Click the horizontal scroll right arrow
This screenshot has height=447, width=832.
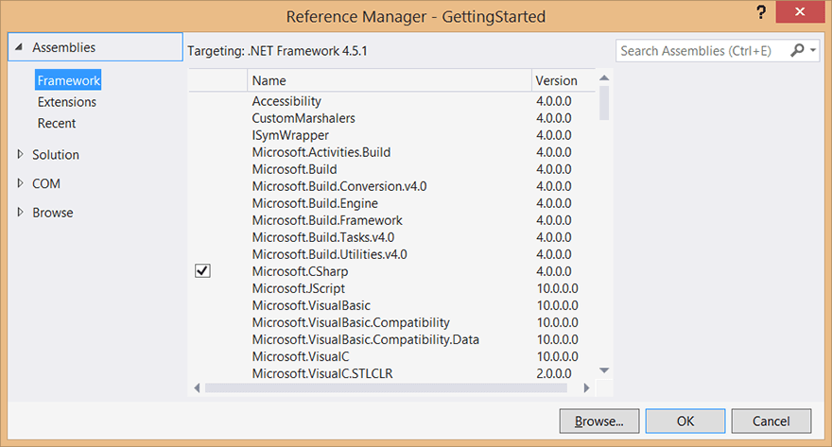[x=586, y=387]
